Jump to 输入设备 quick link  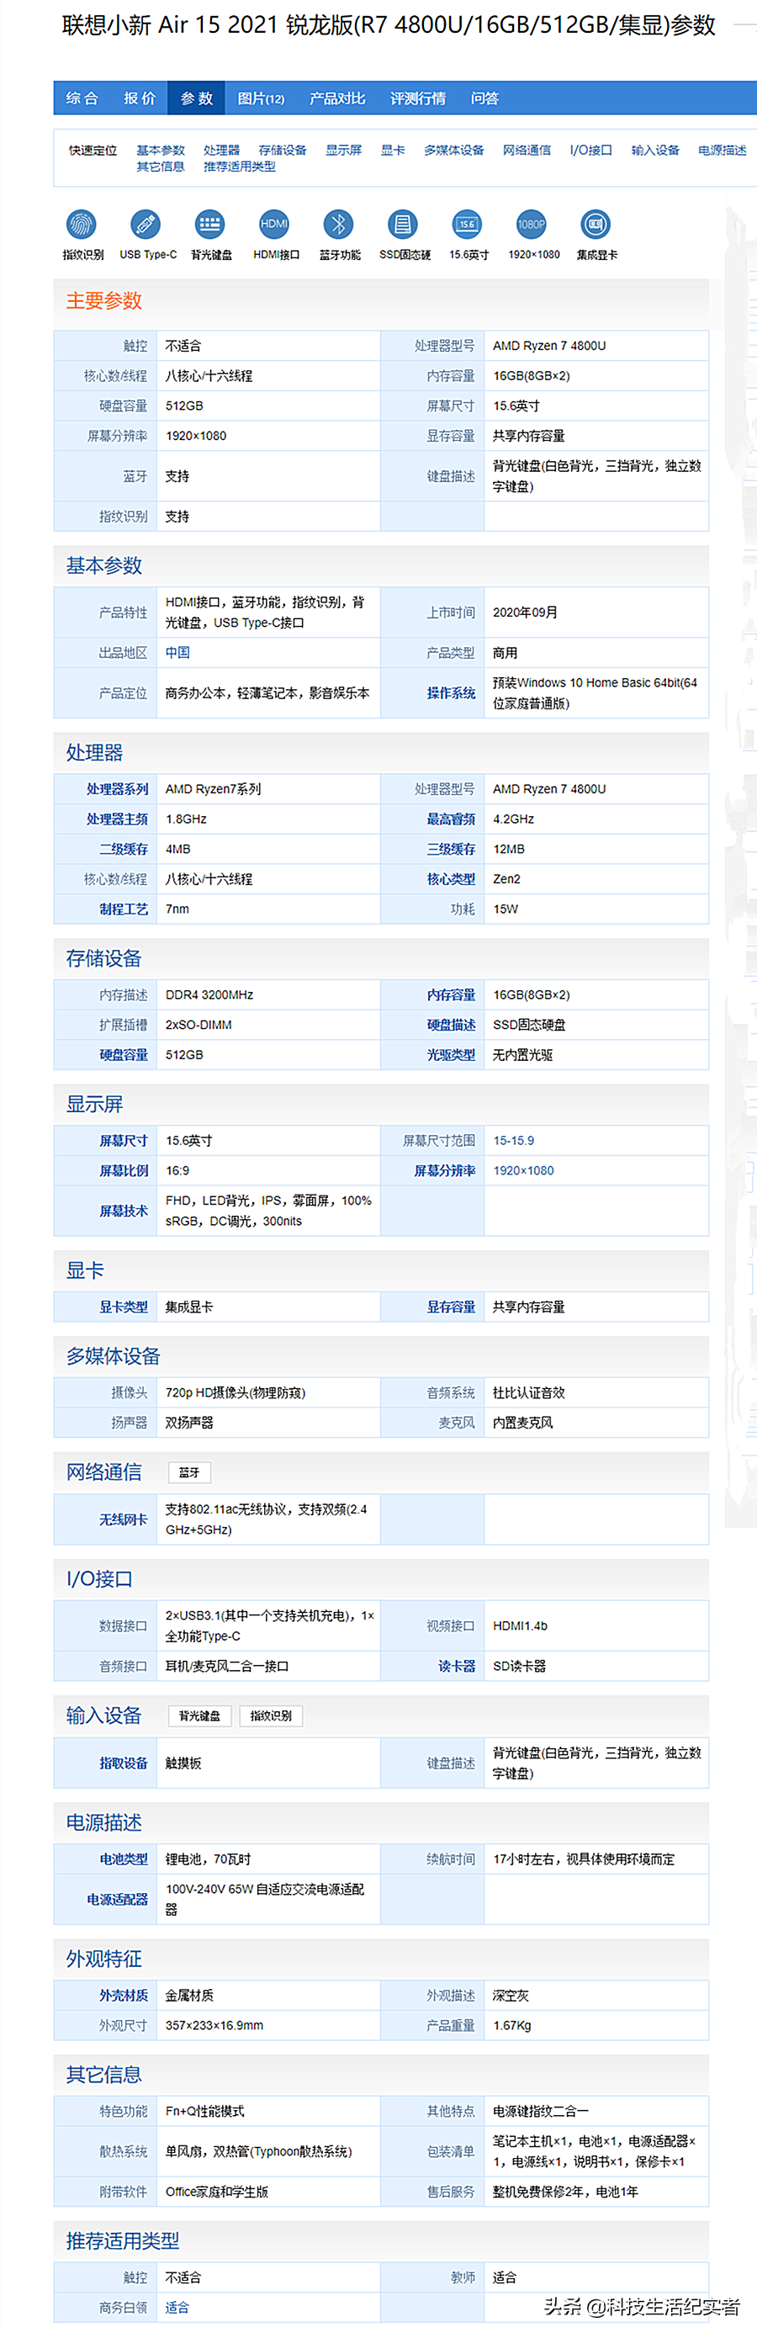(x=655, y=151)
